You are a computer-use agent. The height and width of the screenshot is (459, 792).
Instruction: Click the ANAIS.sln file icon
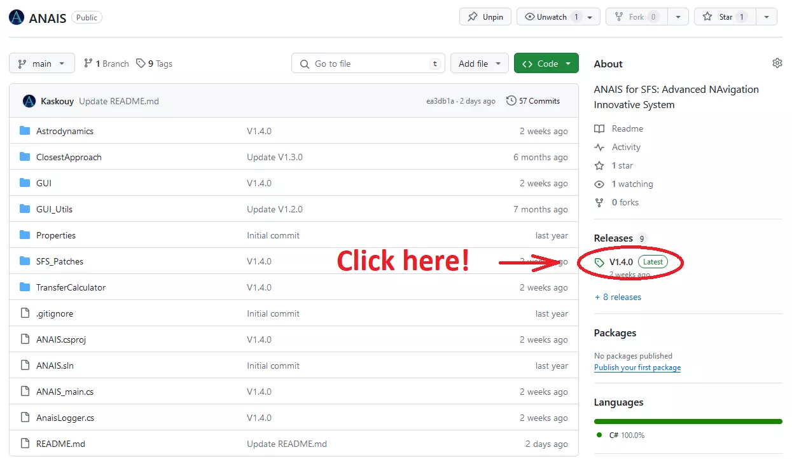pyautogui.click(x=25, y=366)
